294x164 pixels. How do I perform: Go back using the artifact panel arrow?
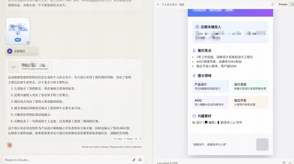[158, 4]
